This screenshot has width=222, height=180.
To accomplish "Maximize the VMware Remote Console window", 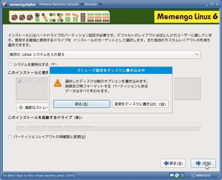I will (212, 4).
